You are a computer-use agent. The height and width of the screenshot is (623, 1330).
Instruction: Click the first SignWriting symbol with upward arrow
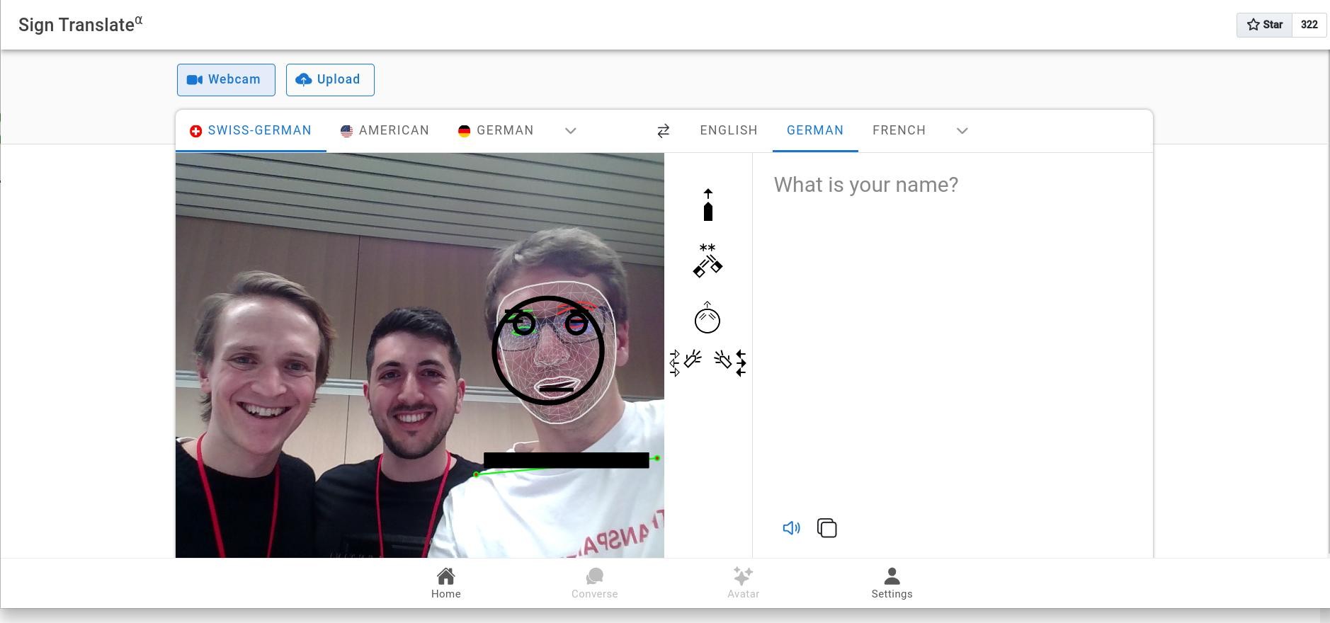[708, 205]
